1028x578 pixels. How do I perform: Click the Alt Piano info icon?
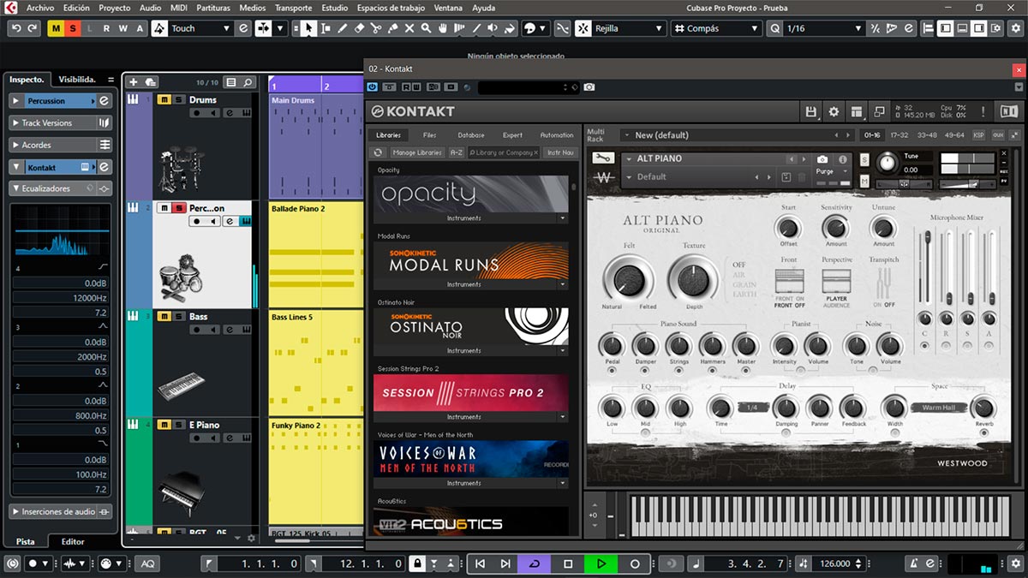point(842,159)
